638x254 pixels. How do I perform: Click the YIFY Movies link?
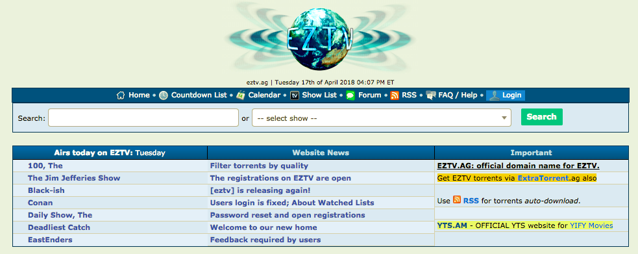click(x=591, y=225)
